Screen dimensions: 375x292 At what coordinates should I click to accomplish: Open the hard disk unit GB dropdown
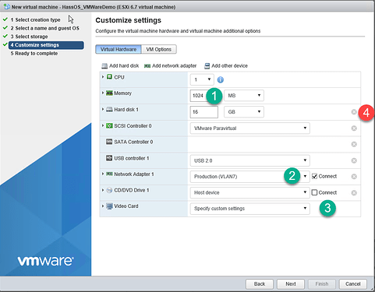(x=244, y=112)
